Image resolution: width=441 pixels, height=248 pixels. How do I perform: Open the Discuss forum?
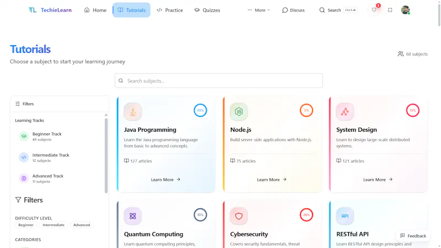(293, 10)
